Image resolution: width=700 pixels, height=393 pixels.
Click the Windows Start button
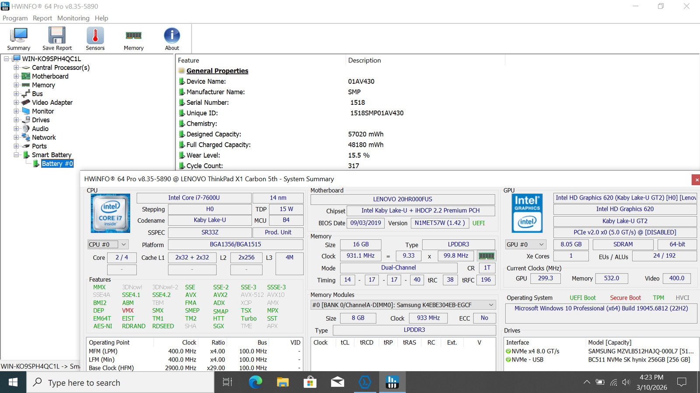(x=13, y=383)
